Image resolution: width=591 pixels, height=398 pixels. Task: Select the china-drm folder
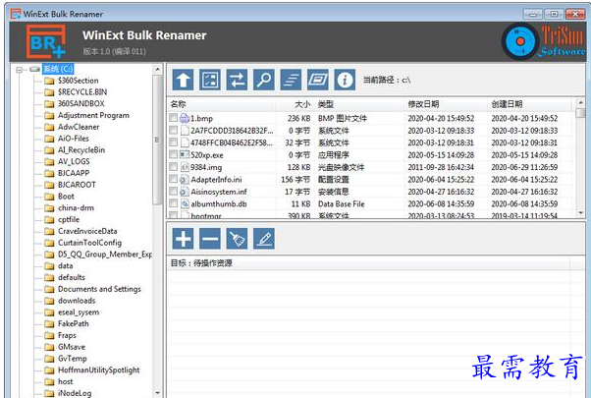(x=76, y=208)
